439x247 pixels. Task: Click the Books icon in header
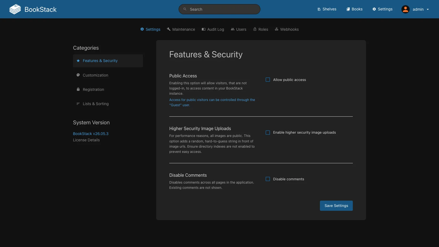[348, 9]
